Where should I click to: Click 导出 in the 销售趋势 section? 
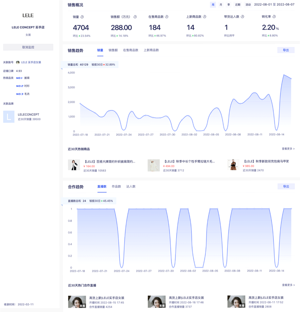pyautogui.click(x=286, y=50)
